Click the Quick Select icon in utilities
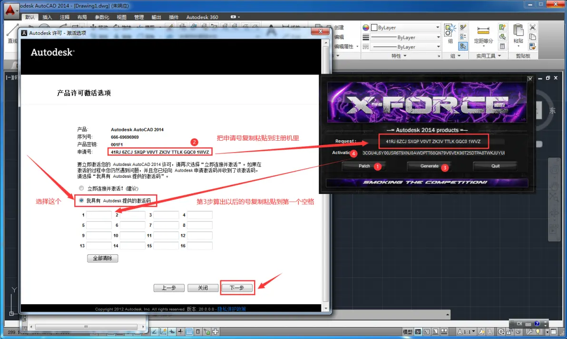Image resolution: width=567 pixels, height=339 pixels. [502, 28]
